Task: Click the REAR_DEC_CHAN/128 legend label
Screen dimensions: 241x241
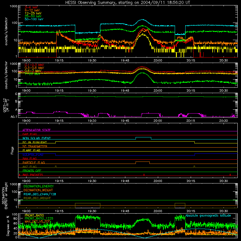Action: (x=40, y=194)
